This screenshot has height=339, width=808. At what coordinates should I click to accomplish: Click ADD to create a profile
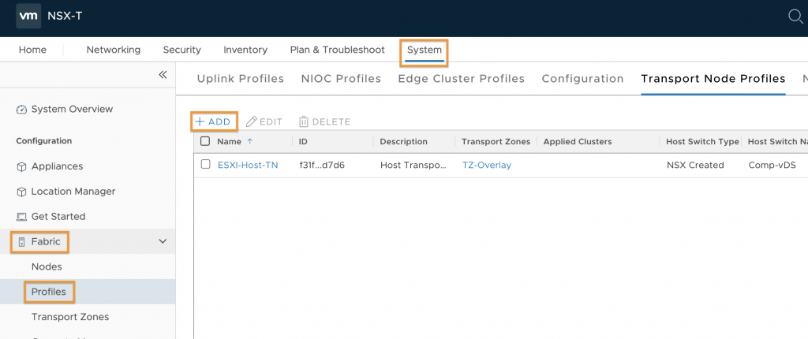214,122
